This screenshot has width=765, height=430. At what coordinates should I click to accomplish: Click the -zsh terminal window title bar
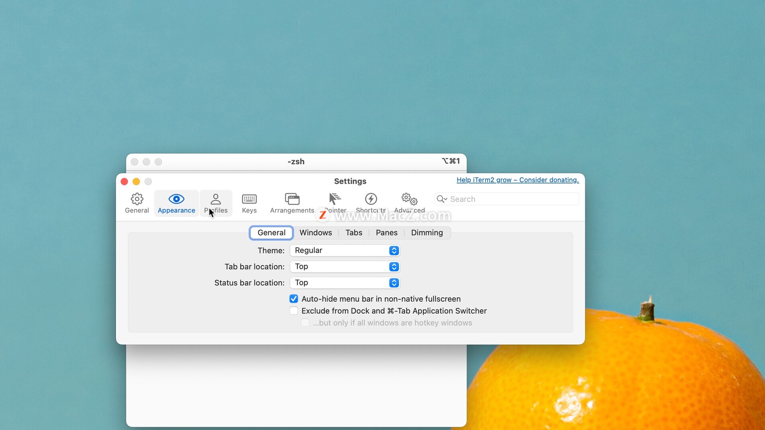[296, 162]
